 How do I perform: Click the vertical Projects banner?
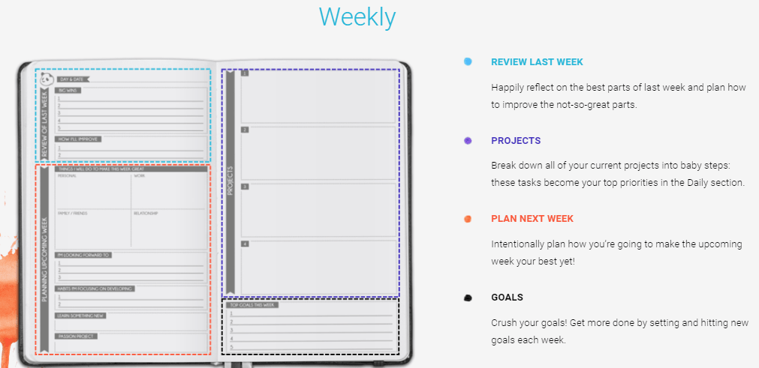(230, 182)
